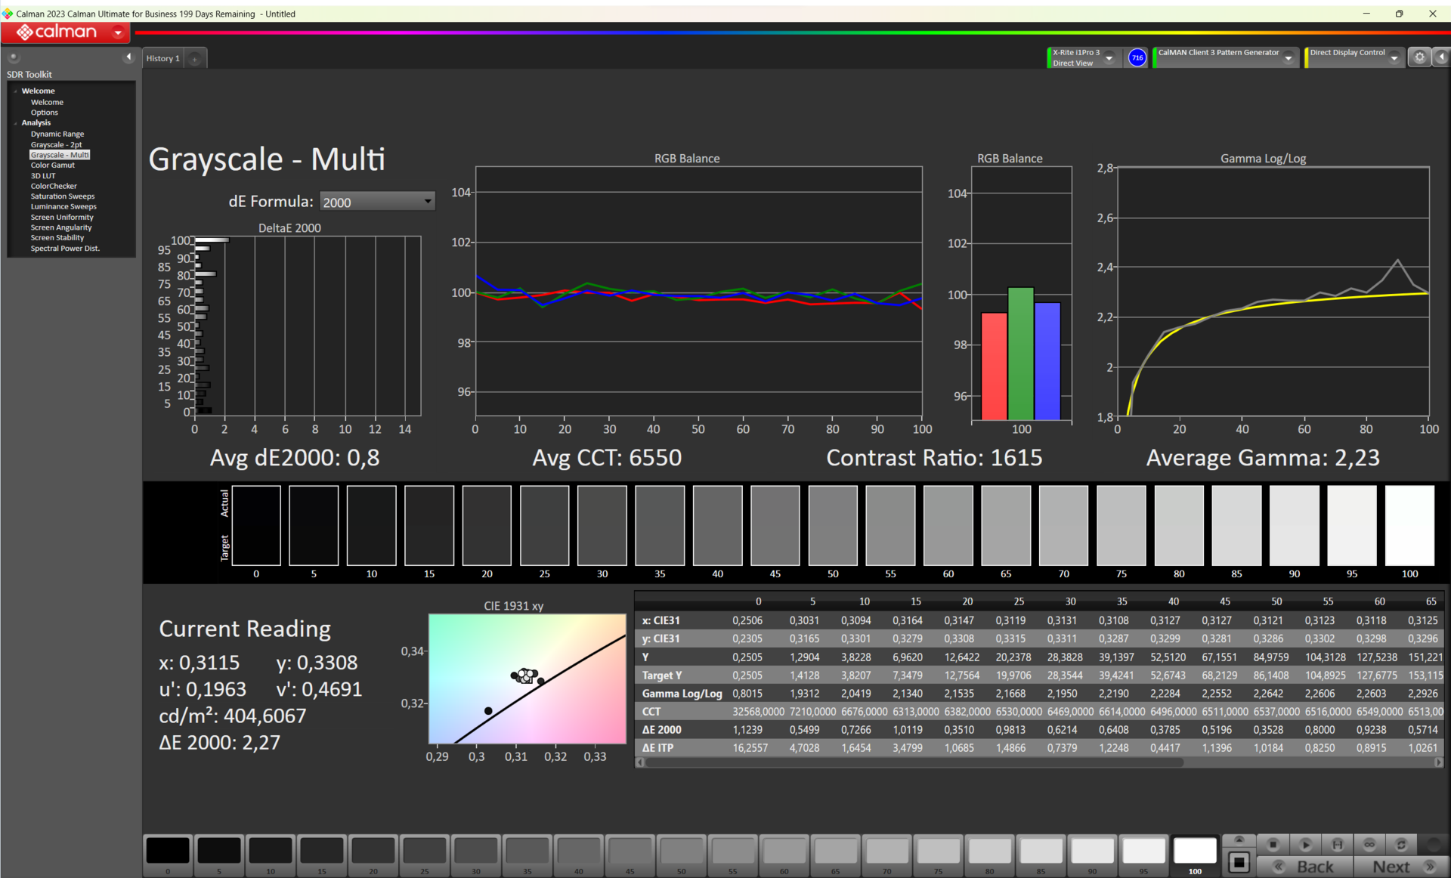
Task: Click the bracket read-single icon
Action: [1337, 845]
